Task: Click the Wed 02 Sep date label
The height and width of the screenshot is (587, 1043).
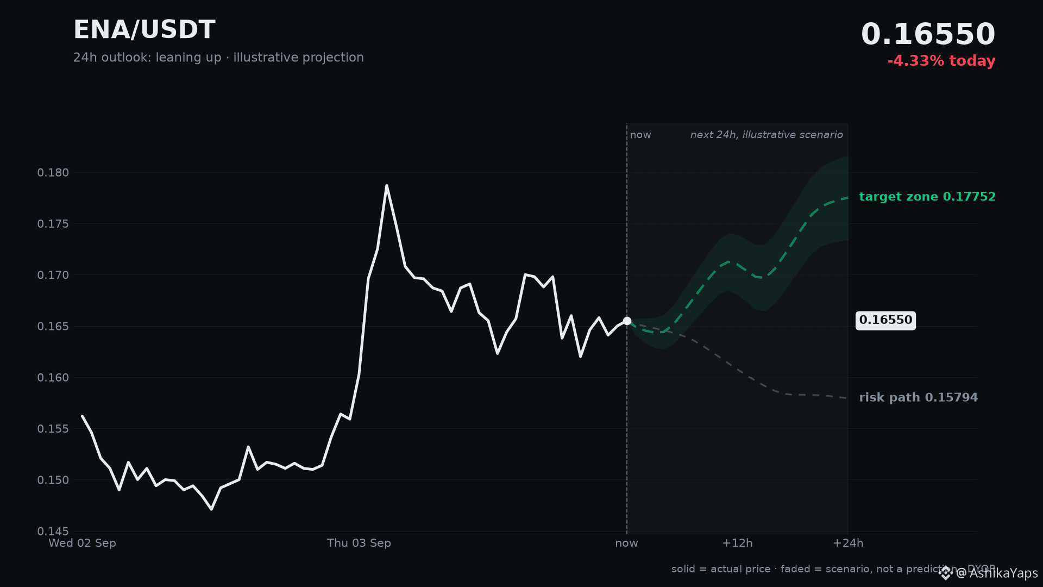Action: pyautogui.click(x=82, y=543)
